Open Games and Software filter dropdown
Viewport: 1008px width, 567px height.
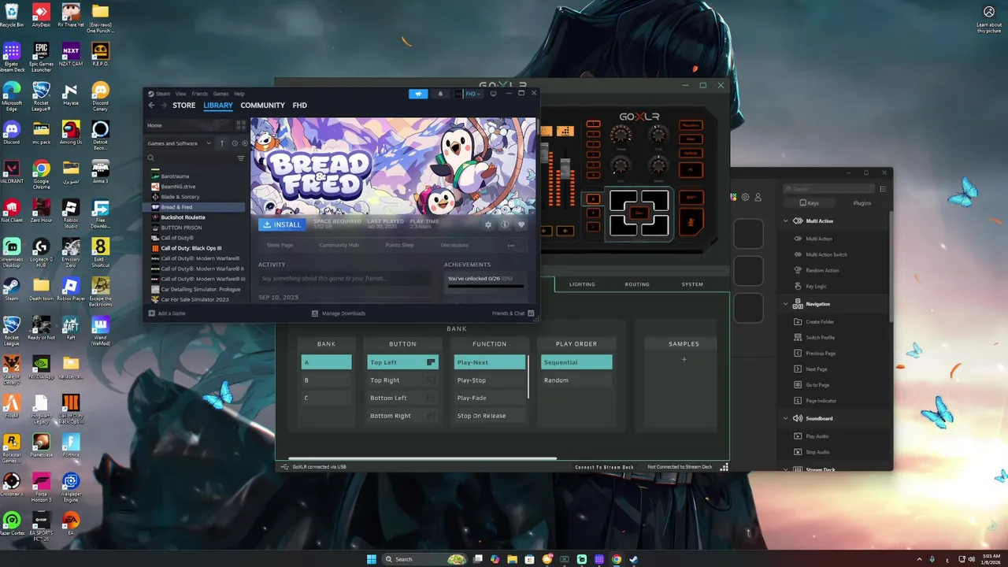tap(180, 143)
